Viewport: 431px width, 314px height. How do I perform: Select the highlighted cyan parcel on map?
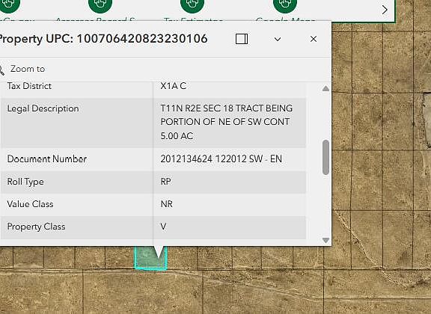(x=150, y=259)
